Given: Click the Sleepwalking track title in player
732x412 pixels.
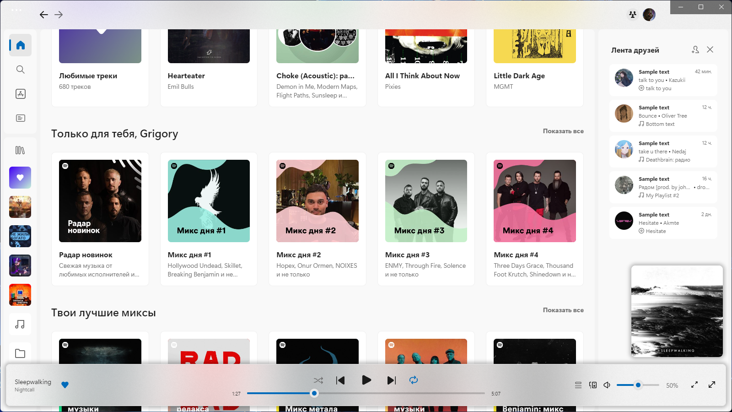Looking at the screenshot, I should click(x=33, y=382).
